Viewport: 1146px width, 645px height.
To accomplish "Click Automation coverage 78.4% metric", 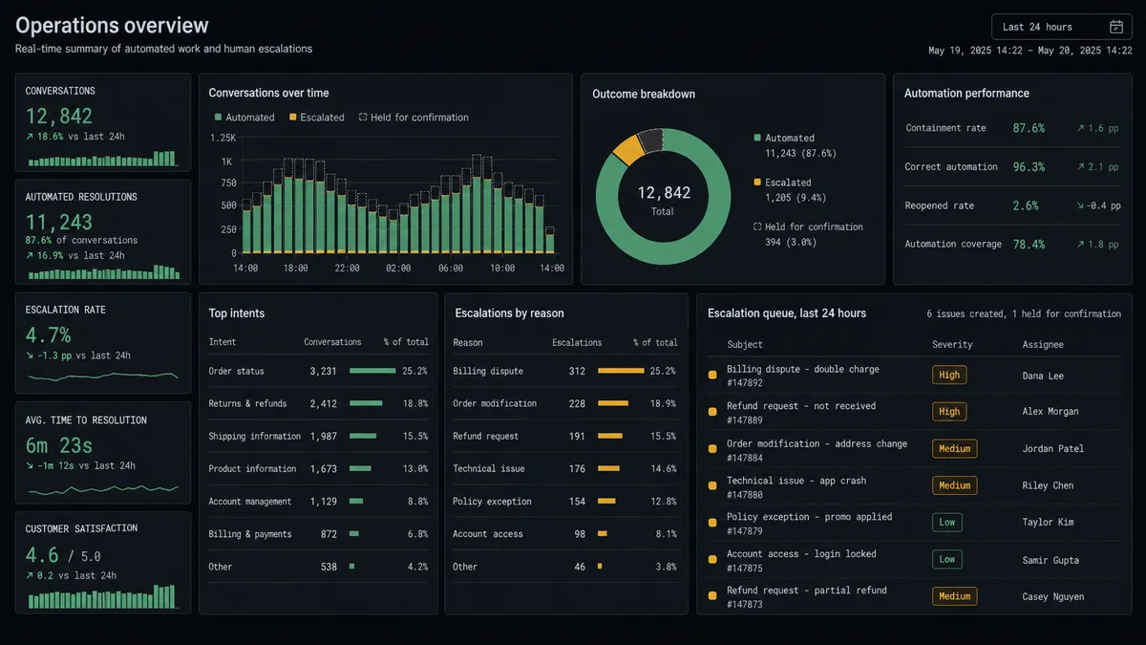I will click(1012, 244).
